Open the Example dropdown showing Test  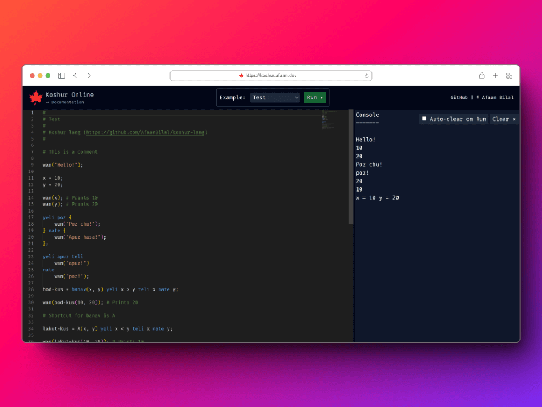tap(275, 98)
